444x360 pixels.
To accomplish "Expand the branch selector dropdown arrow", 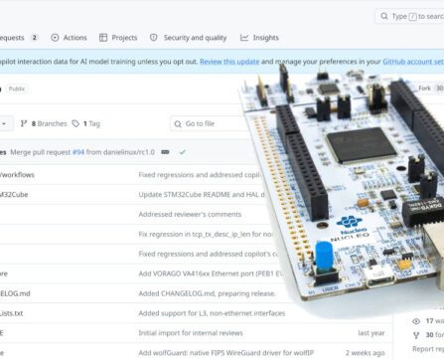I will [x=4, y=123].
